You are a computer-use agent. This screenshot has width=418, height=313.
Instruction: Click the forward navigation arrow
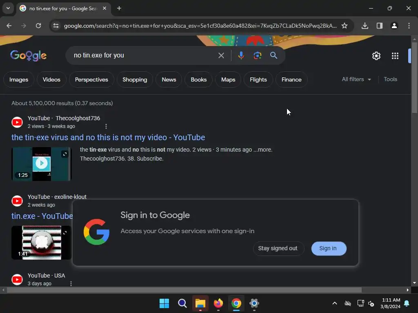tap(24, 26)
